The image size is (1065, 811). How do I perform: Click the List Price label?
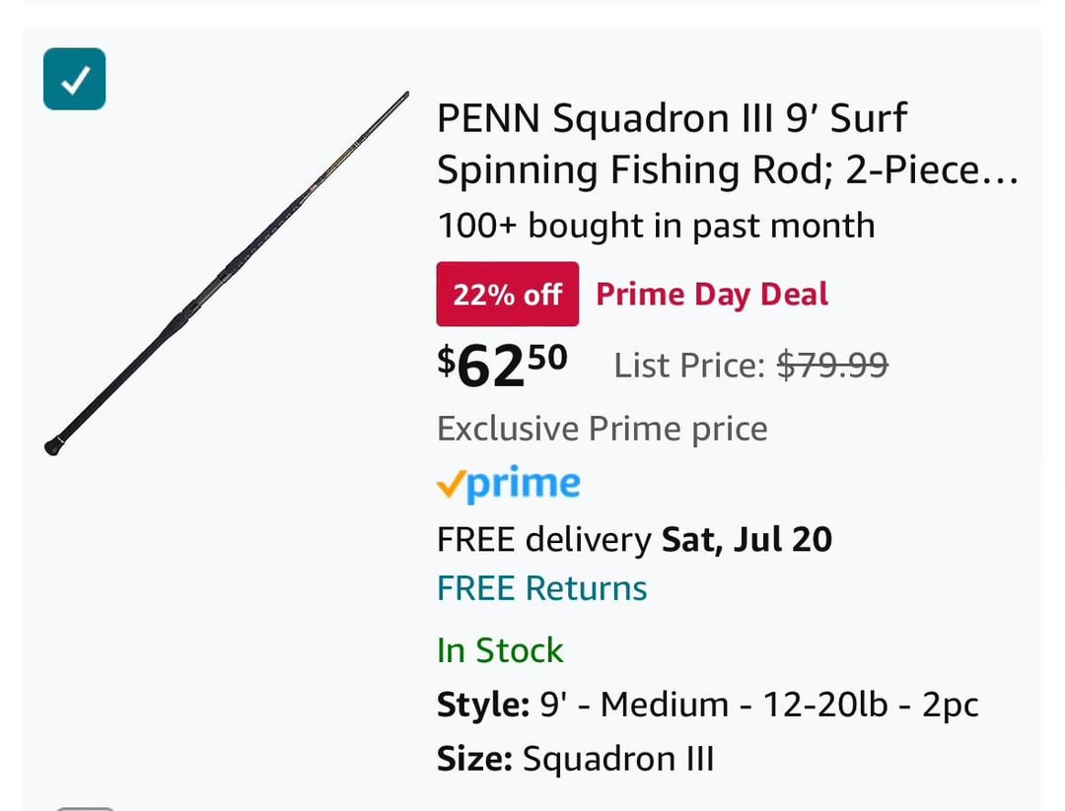click(x=689, y=366)
